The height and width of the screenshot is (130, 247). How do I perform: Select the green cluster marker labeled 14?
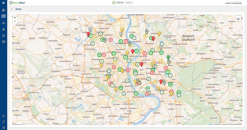click(x=99, y=55)
